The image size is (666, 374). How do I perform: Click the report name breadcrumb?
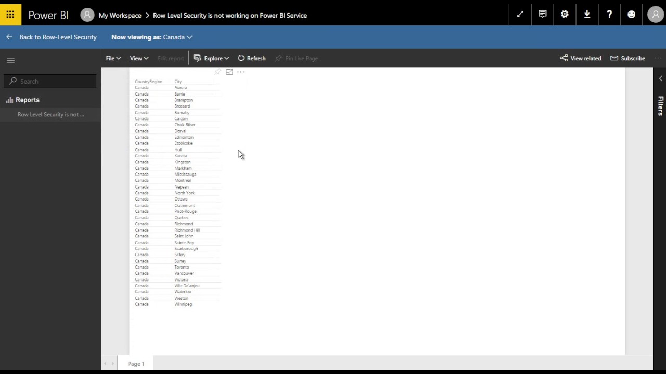click(230, 15)
